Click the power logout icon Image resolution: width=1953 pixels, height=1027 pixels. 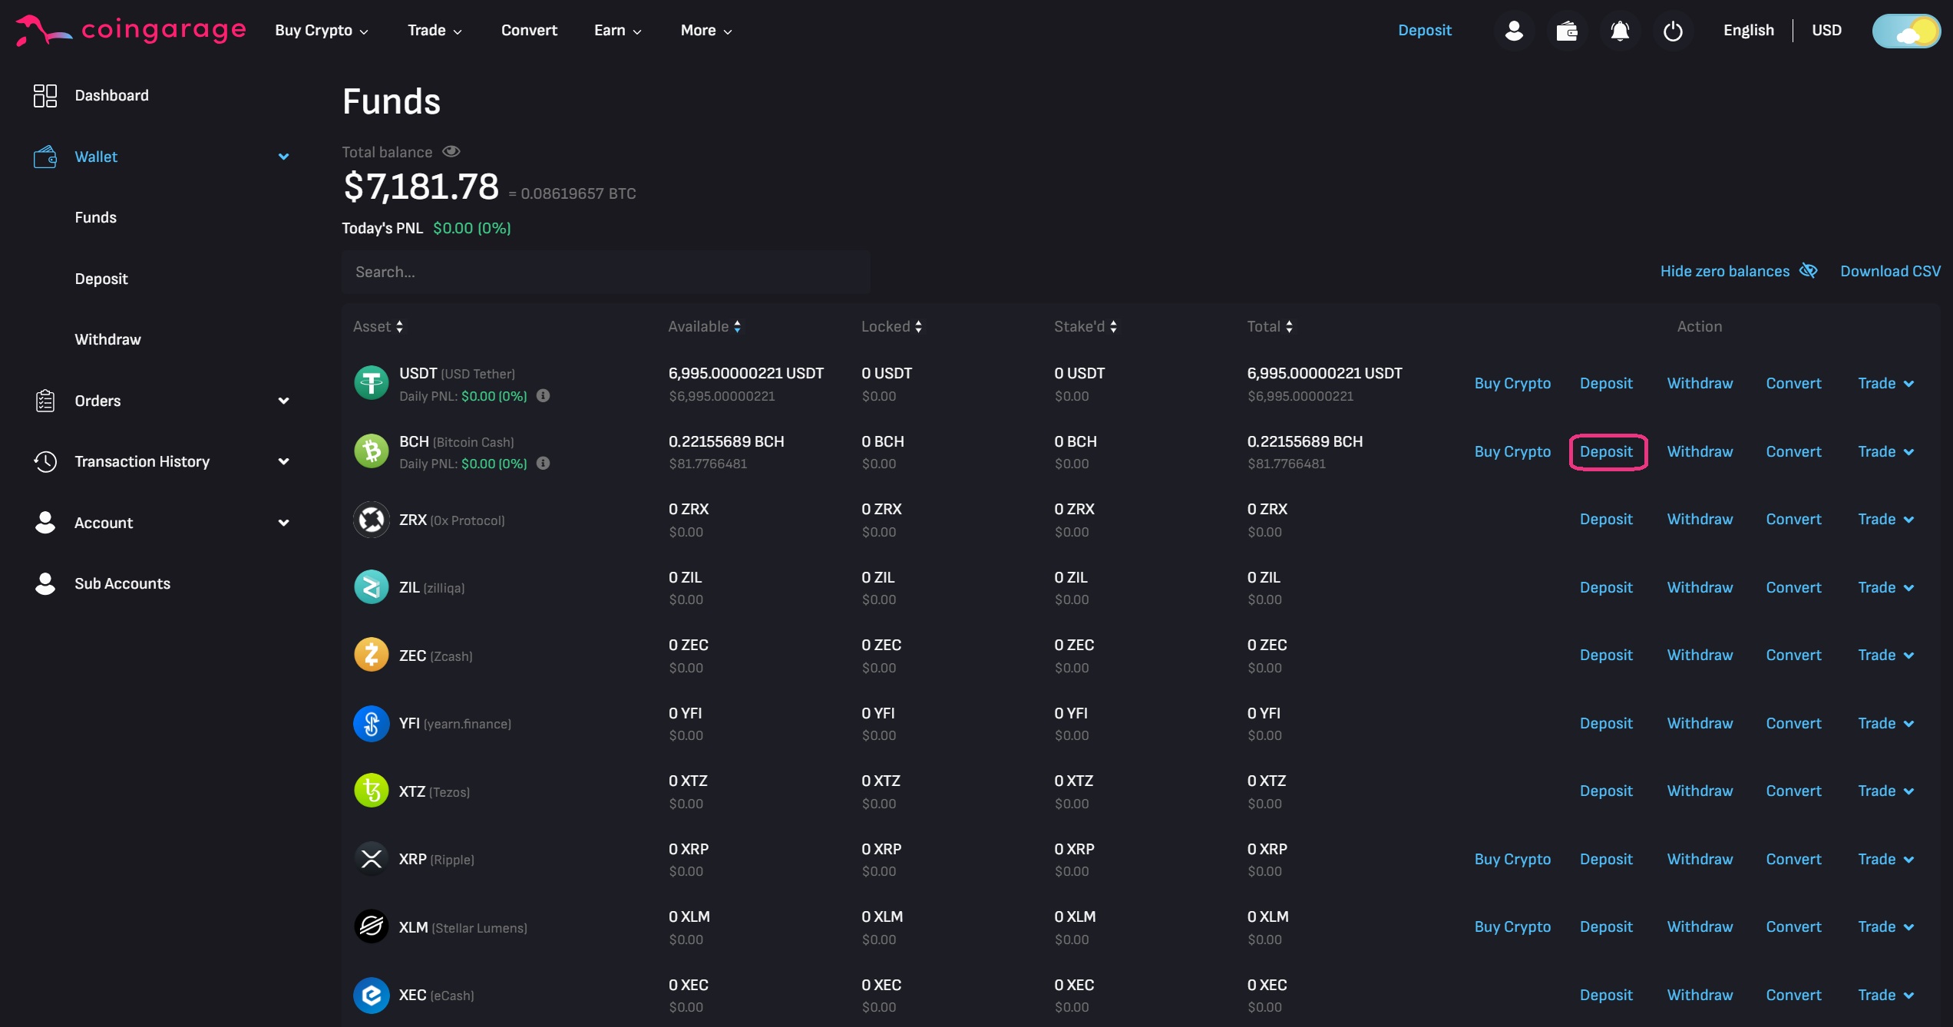pos(1673,31)
